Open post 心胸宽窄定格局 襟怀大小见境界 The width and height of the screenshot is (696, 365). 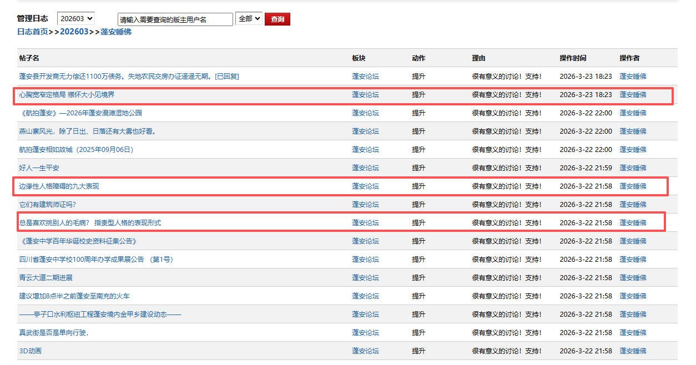67,95
